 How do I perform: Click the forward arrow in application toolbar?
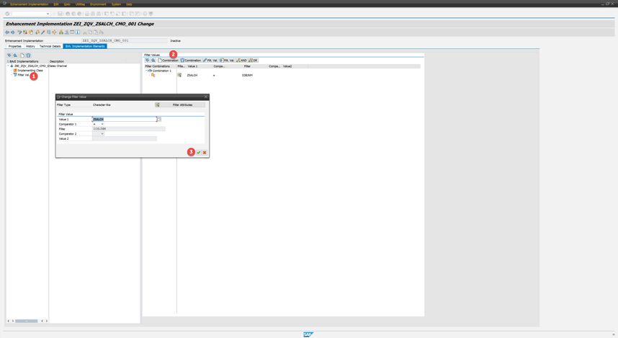pos(13,32)
